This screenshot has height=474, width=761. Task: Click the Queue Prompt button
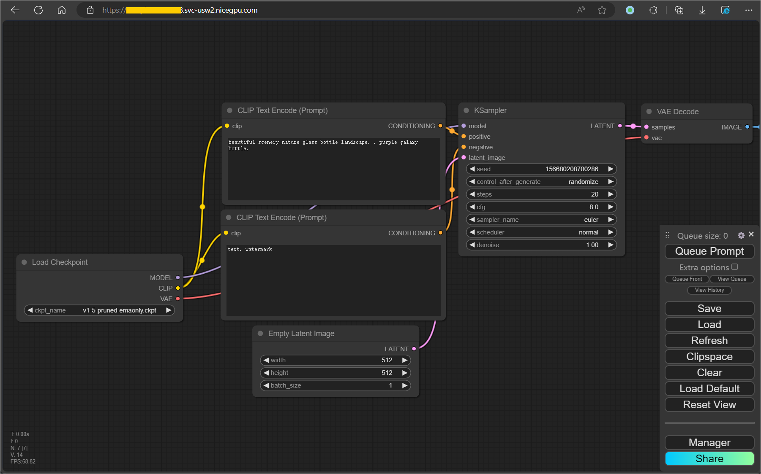click(x=709, y=251)
